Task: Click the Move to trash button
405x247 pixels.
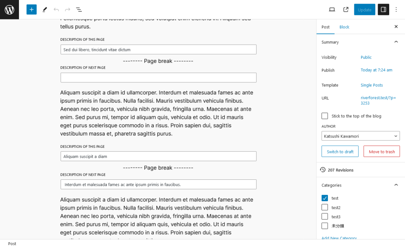Action: [x=382, y=151]
